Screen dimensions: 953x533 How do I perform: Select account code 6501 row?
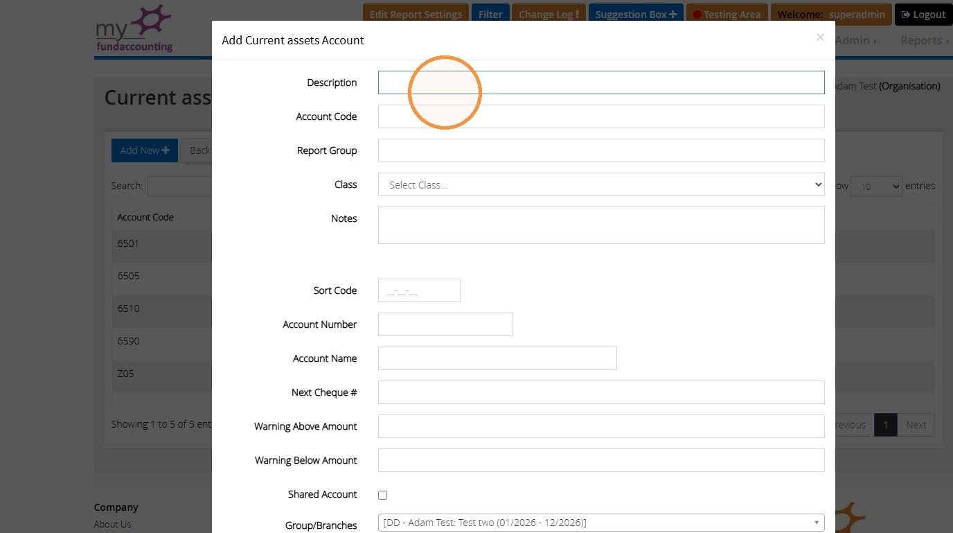(x=523, y=246)
